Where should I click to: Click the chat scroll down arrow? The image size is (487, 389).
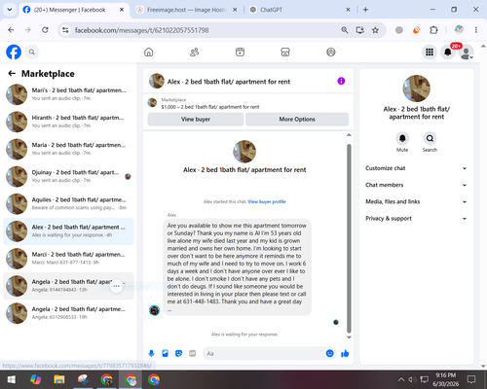click(x=349, y=337)
